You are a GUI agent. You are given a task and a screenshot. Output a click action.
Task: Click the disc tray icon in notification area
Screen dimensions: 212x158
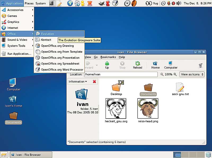163,3
